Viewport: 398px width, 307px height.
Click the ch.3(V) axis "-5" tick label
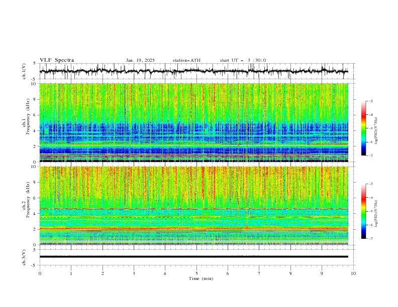click(34, 265)
